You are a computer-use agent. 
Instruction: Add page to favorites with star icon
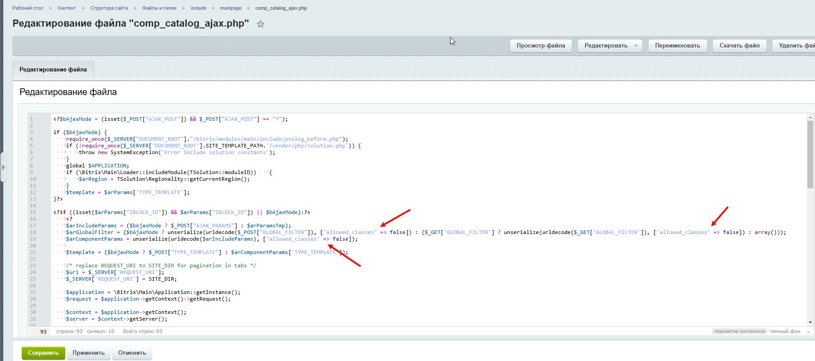[x=261, y=24]
